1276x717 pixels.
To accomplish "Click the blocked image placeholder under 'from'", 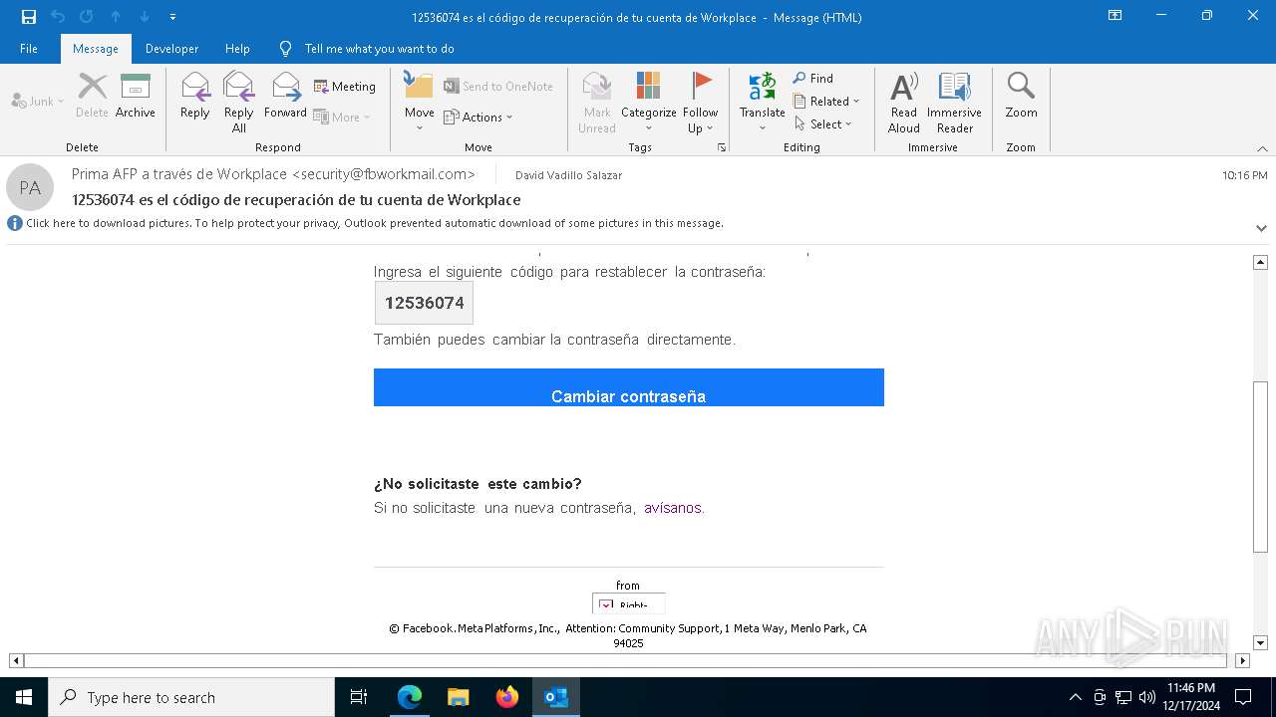I will [x=628, y=603].
